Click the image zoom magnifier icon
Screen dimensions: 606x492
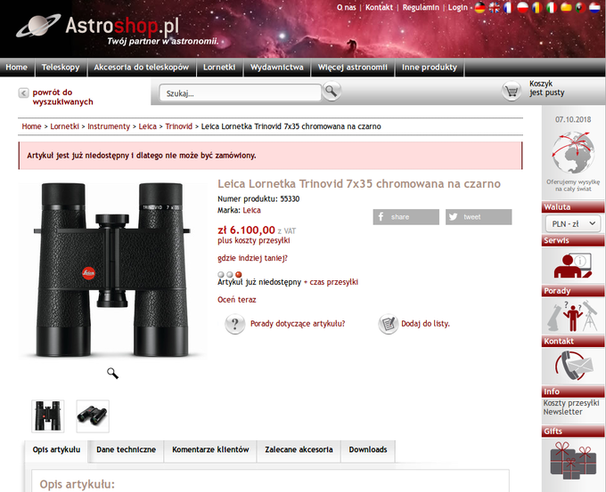(x=112, y=373)
